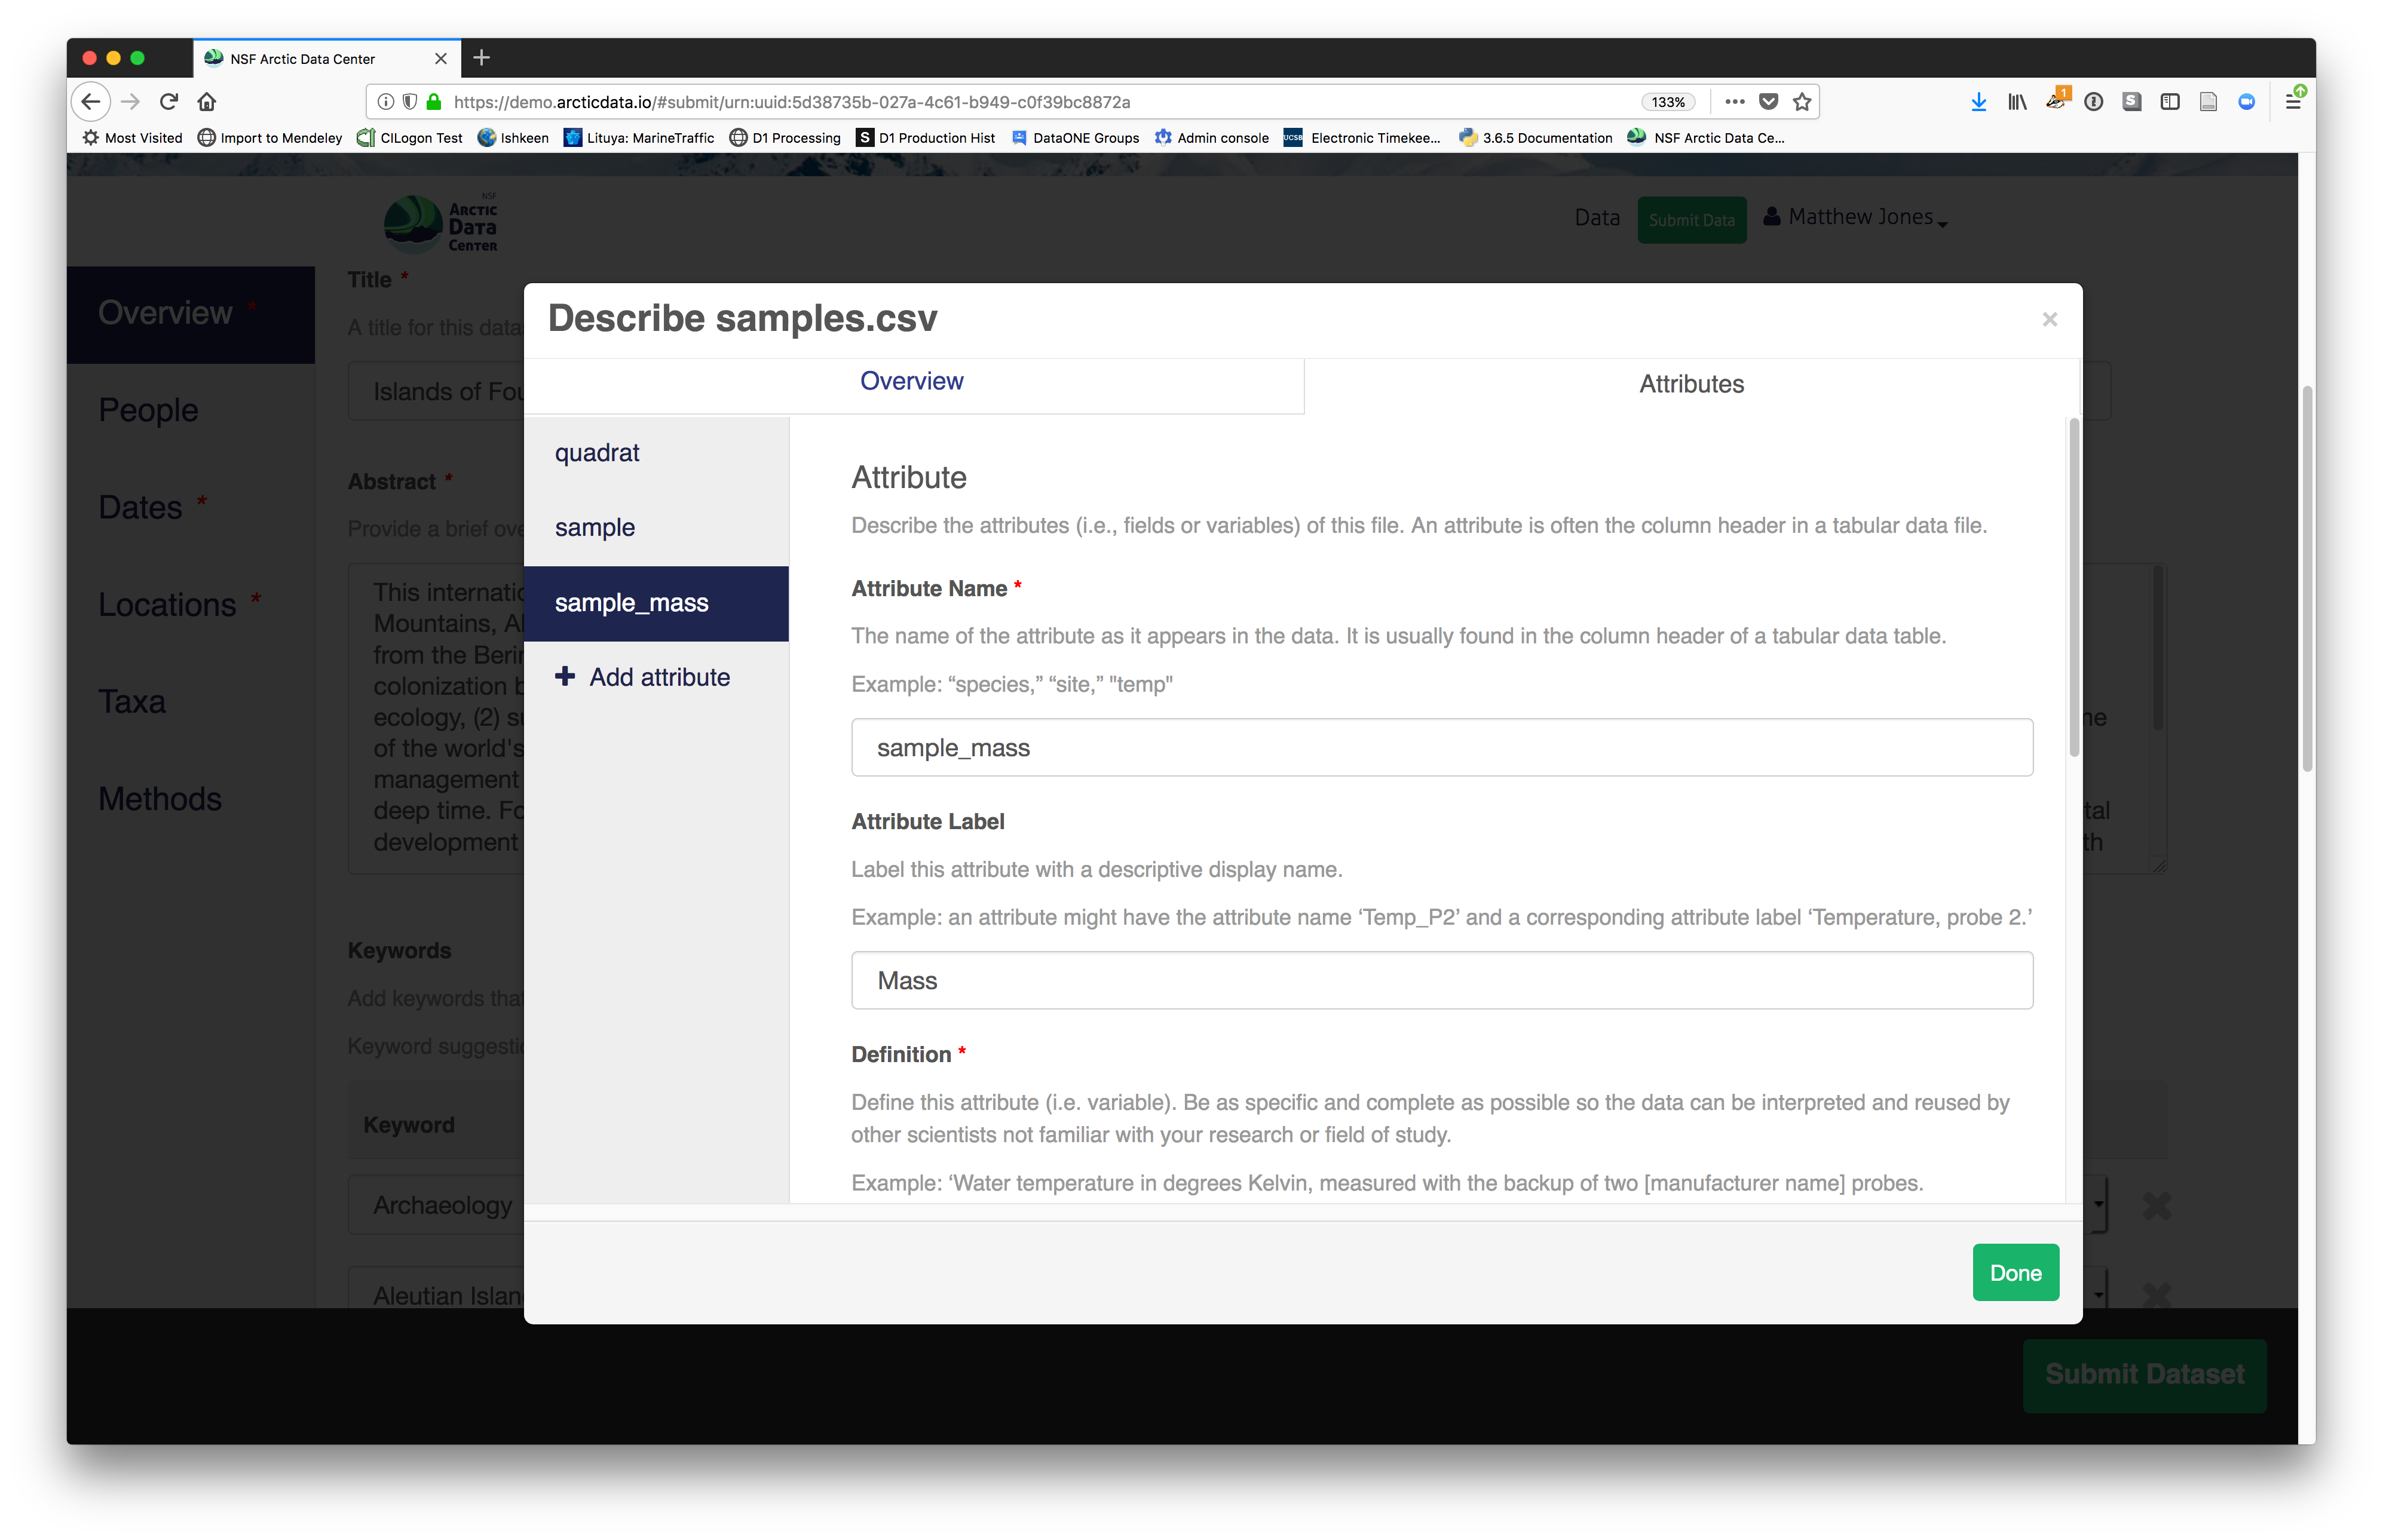Open the page actions three-dots icon
This screenshot has width=2383, height=1540.
tap(1735, 101)
